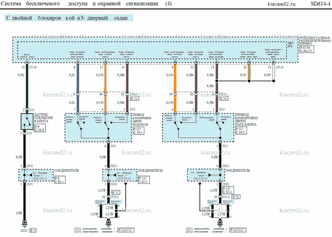Viewport: 332px width, 237px height.
Task: Click ПРИВОД БЛОКИРОВКИ ДВЕРИ ПАССАЖИРА label
Action: point(246,120)
